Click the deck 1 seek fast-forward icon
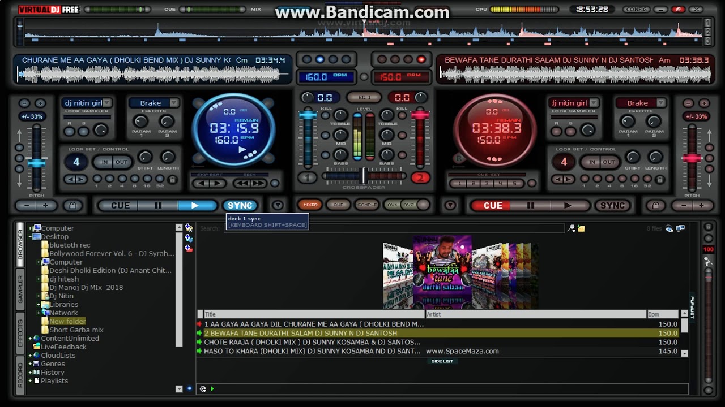Screen dimensions: 725x407 [258, 183]
